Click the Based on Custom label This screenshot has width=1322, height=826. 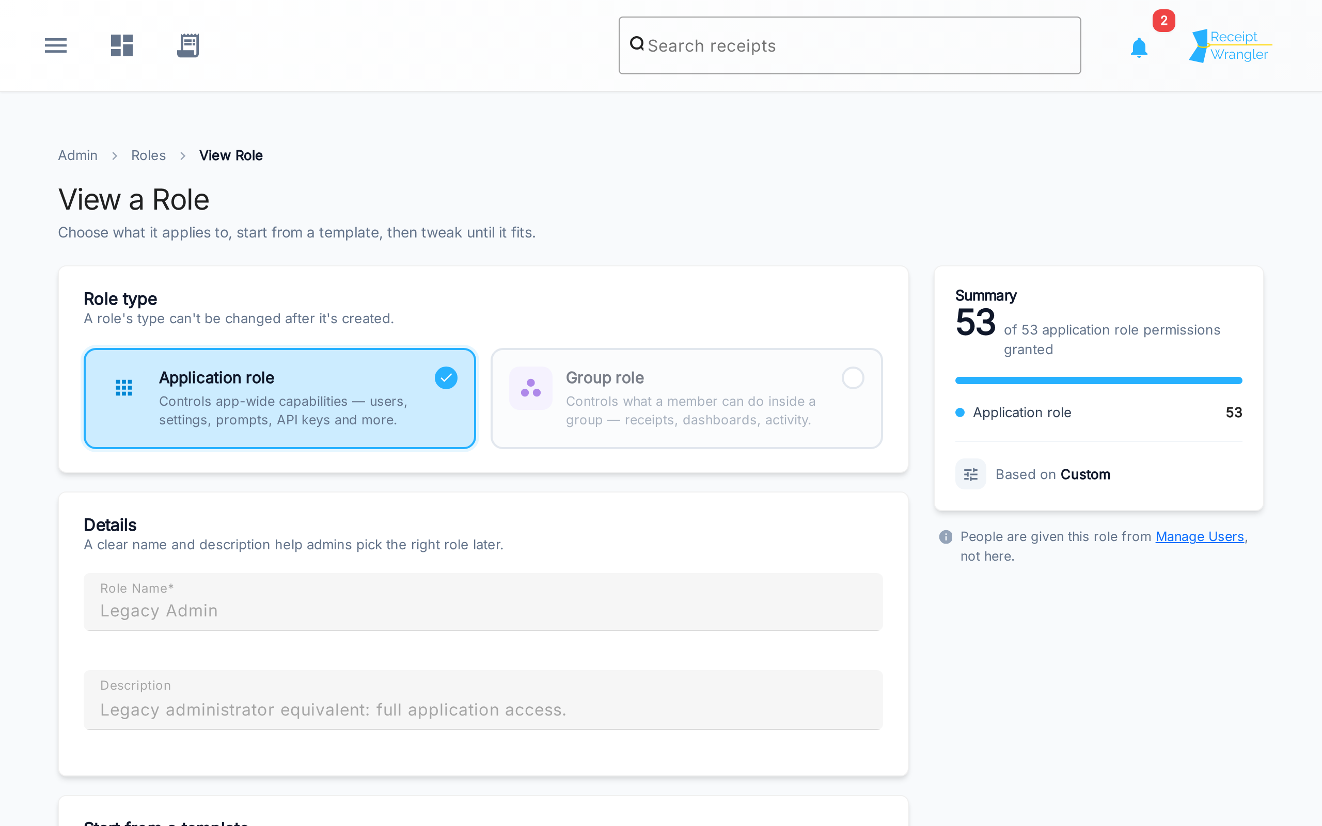click(x=1052, y=474)
